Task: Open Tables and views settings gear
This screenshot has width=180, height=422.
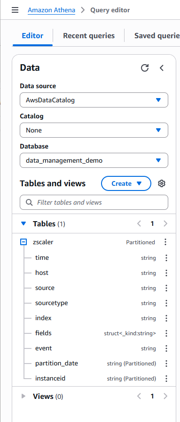Action: (162, 183)
